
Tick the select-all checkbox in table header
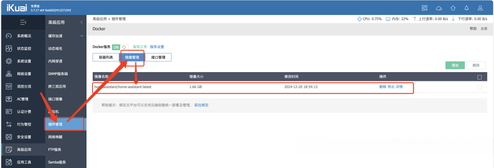click(x=479, y=77)
